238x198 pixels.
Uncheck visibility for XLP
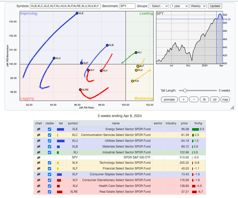(49, 174)
